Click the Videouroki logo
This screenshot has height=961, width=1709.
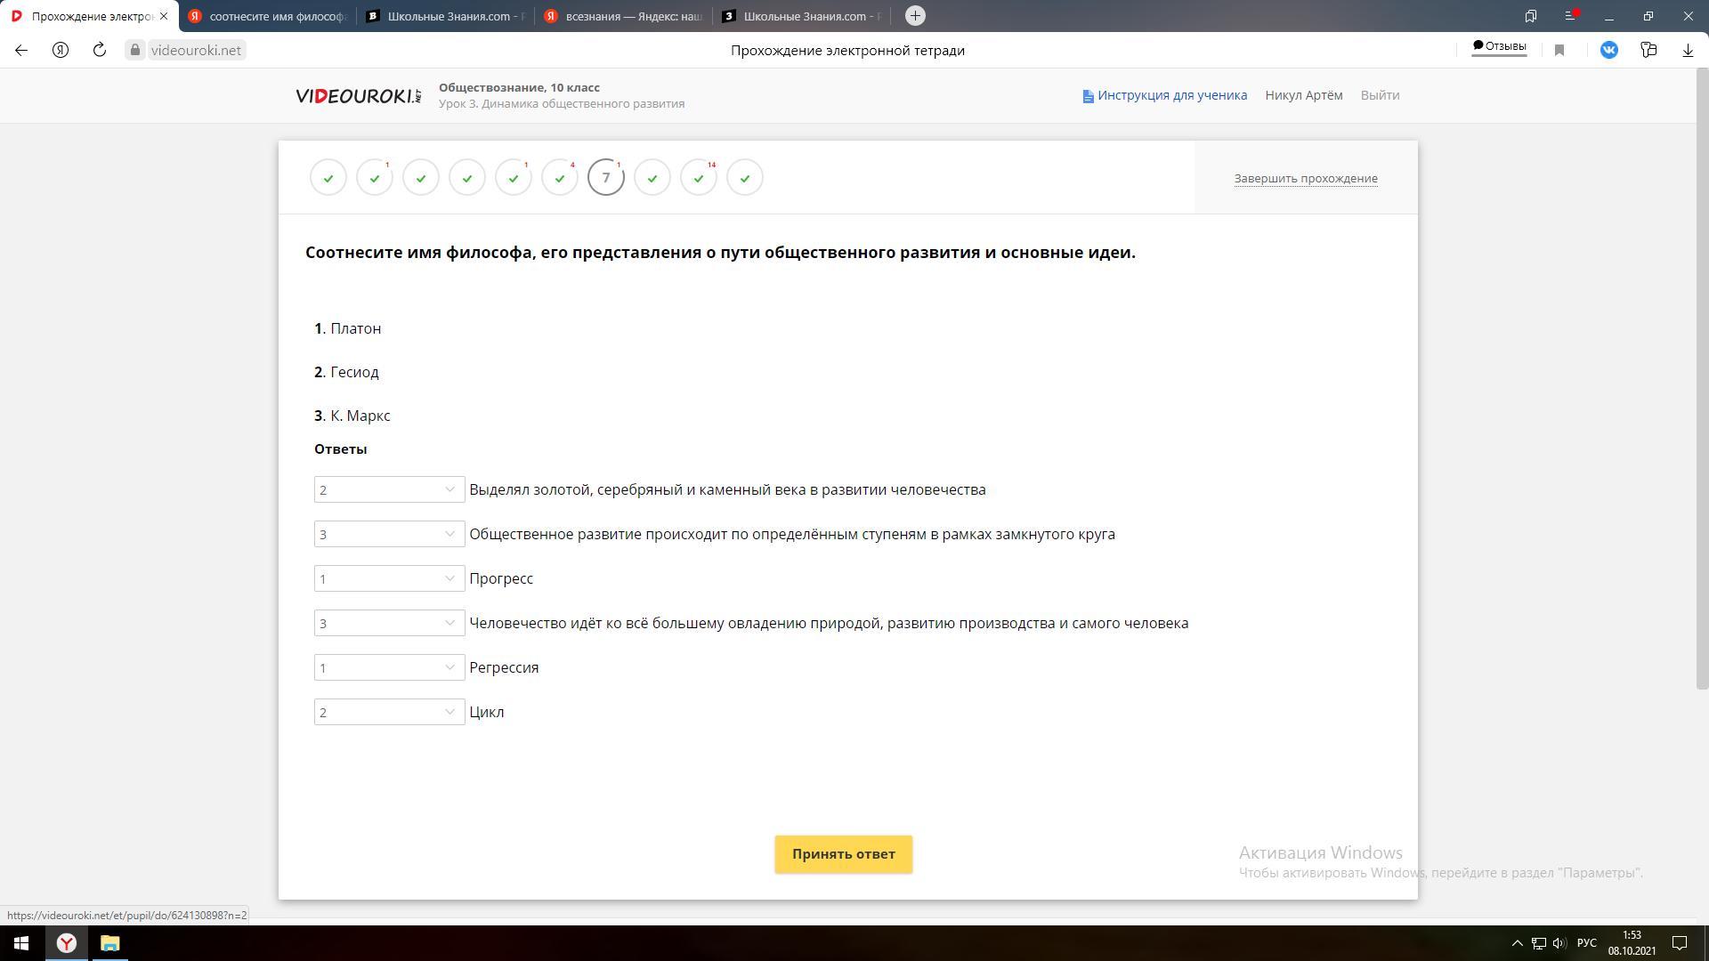(x=359, y=95)
